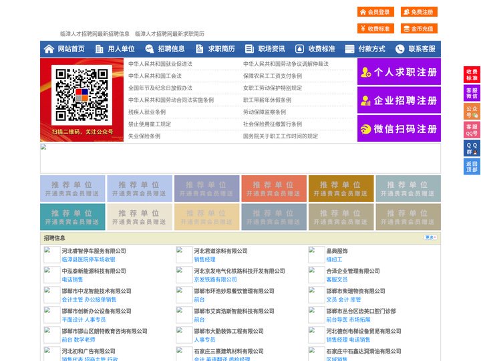Open 社会保险费征缴暂行条例 link
481x361 pixels.
coord(273,124)
